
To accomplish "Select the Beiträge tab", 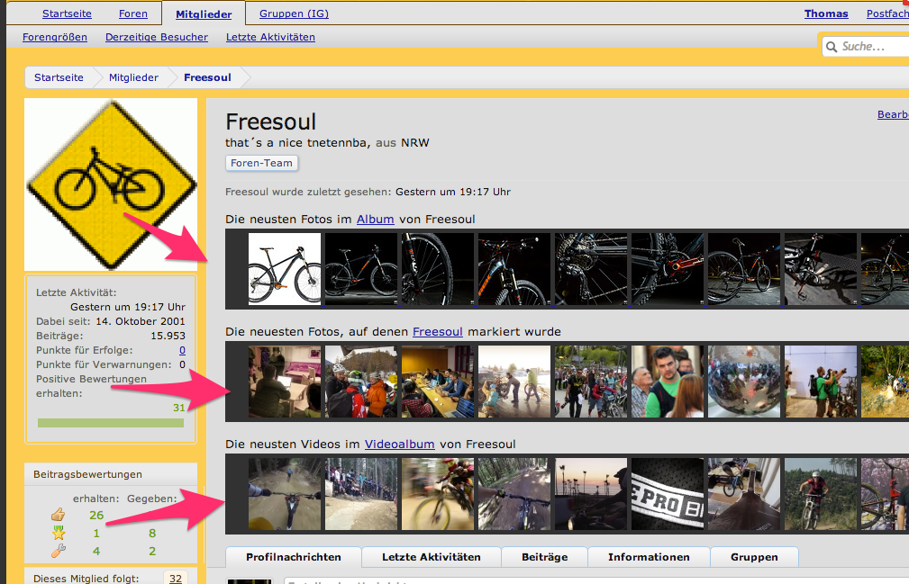I will 544,557.
